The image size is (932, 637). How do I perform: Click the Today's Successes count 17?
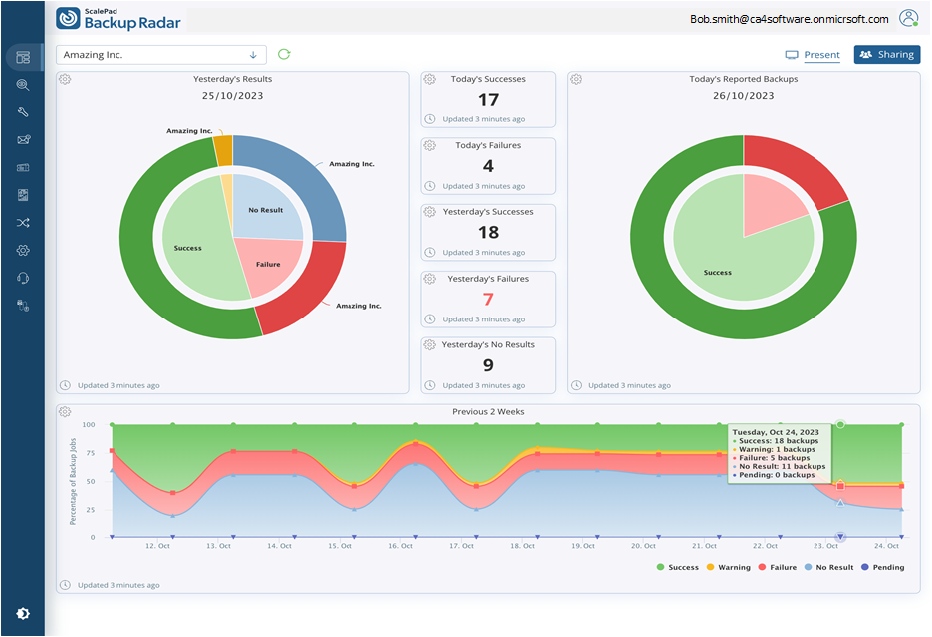click(488, 100)
